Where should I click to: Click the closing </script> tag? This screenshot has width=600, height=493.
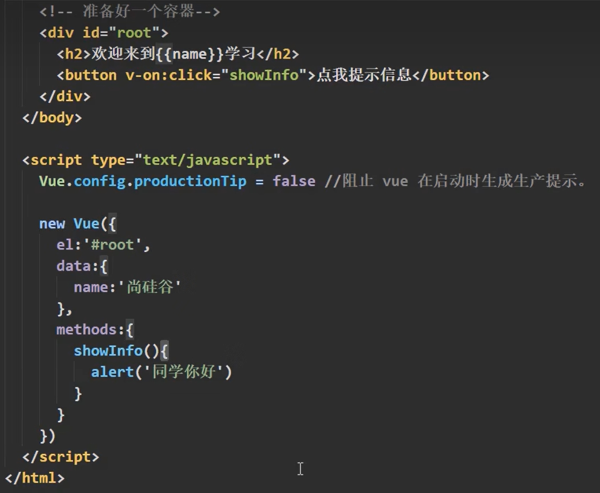[61, 457]
